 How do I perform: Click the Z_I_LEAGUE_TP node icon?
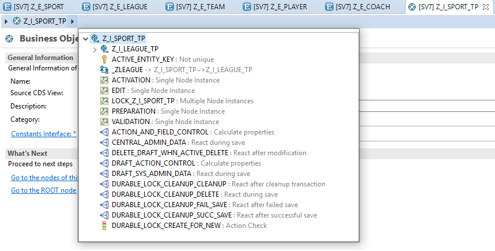[104, 49]
